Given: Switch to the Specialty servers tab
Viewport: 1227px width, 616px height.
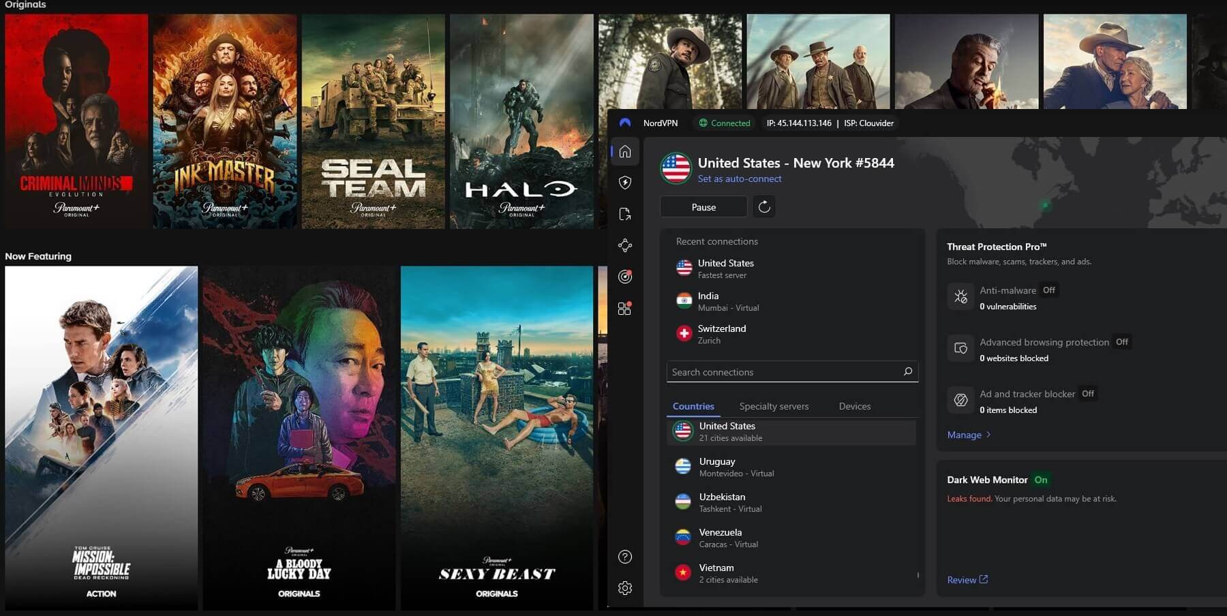Looking at the screenshot, I should (x=774, y=406).
